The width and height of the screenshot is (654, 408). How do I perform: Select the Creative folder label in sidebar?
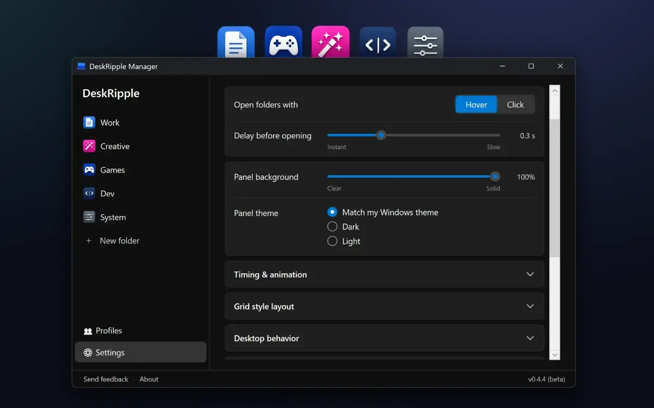click(115, 146)
